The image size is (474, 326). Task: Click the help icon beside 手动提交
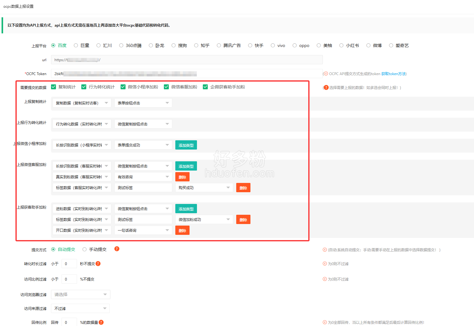coord(117,249)
